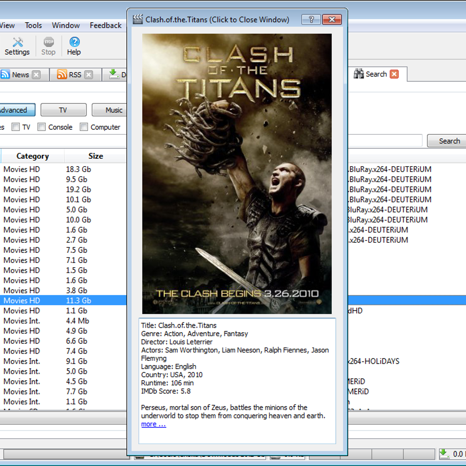Click 'Director: Louis Leterrier' line
466x466 pixels.
pyautogui.click(x=177, y=342)
